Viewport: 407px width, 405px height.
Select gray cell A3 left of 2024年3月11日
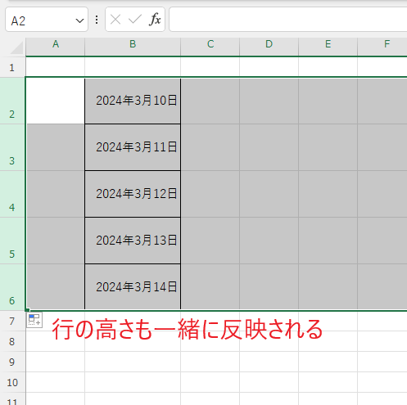56,147
